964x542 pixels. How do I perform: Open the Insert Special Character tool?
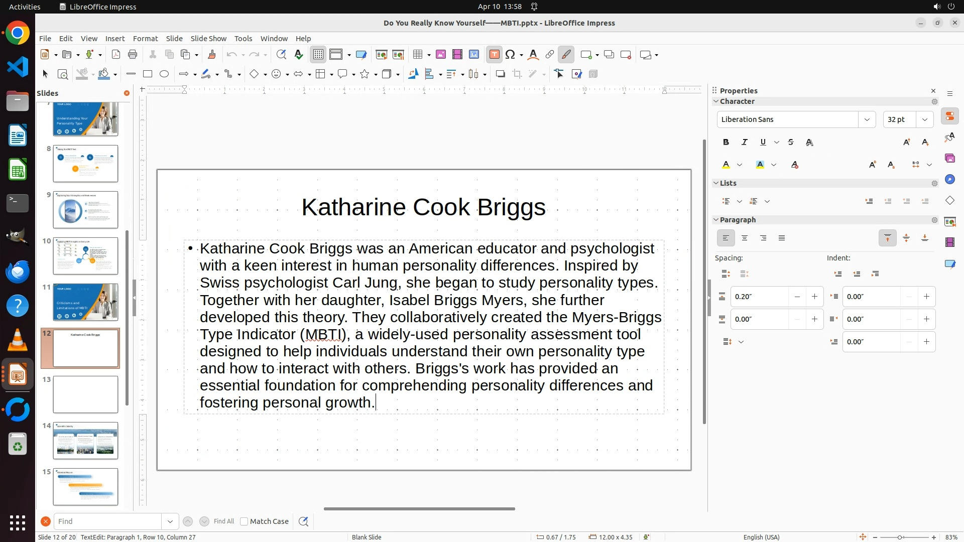[x=511, y=55]
